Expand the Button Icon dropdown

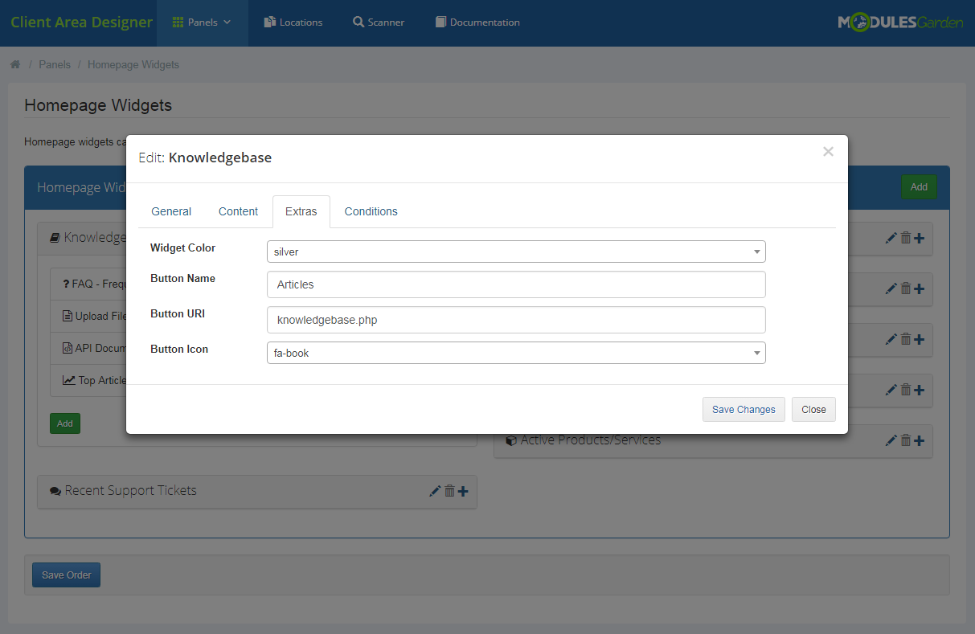(515, 353)
